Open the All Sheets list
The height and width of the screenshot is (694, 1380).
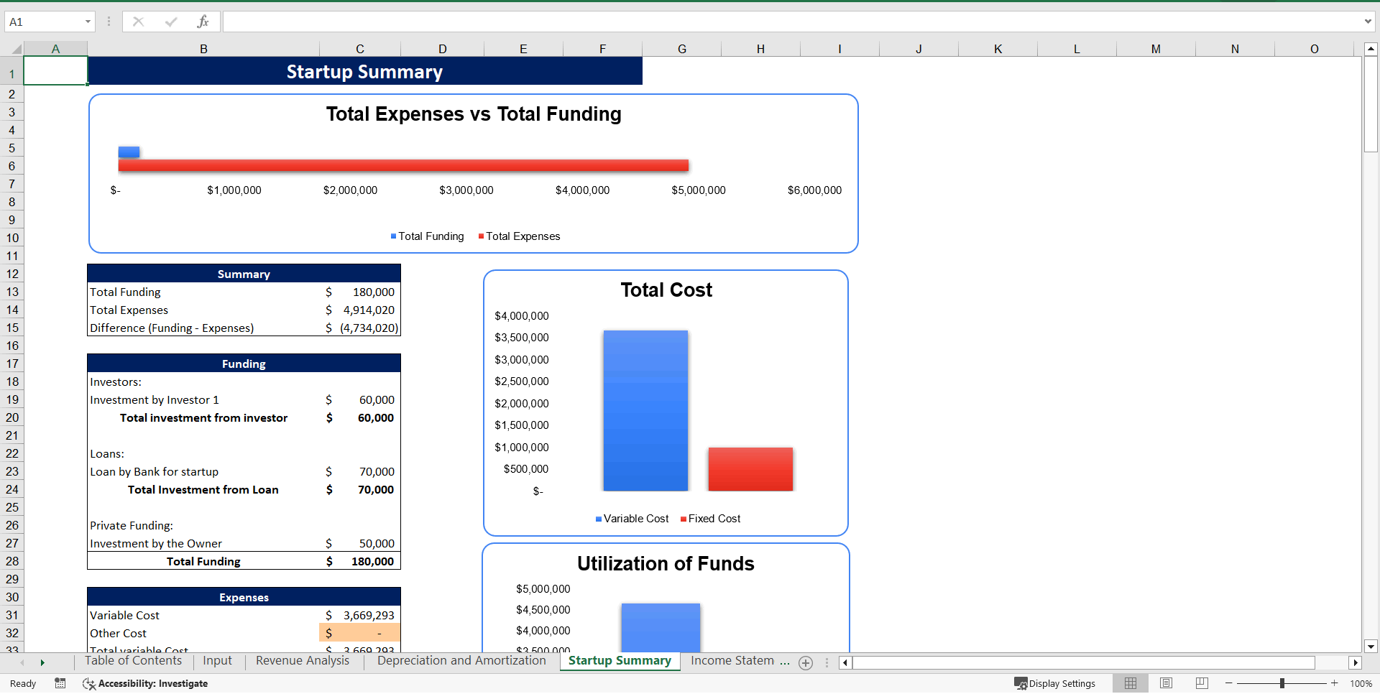coord(827,662)
